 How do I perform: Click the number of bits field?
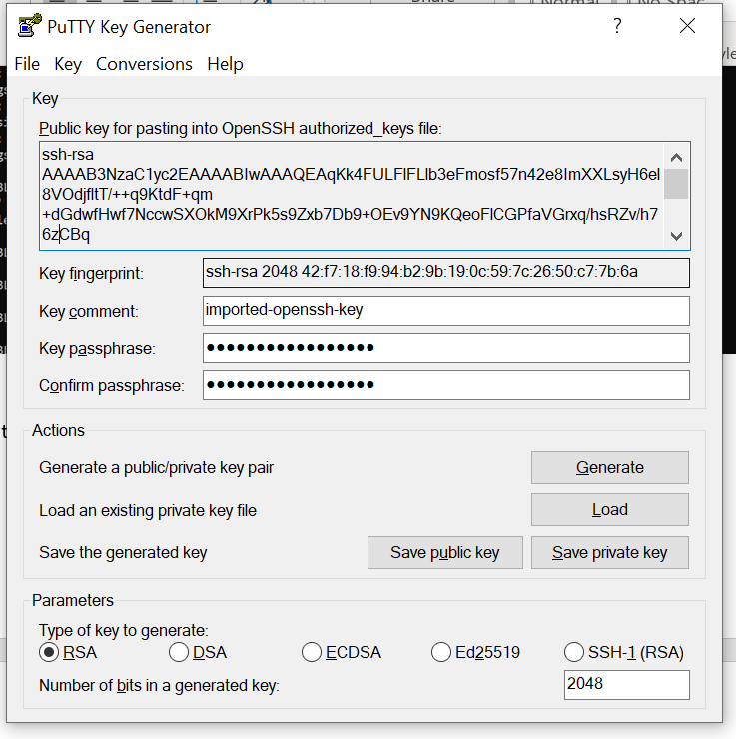pos(627,685)
